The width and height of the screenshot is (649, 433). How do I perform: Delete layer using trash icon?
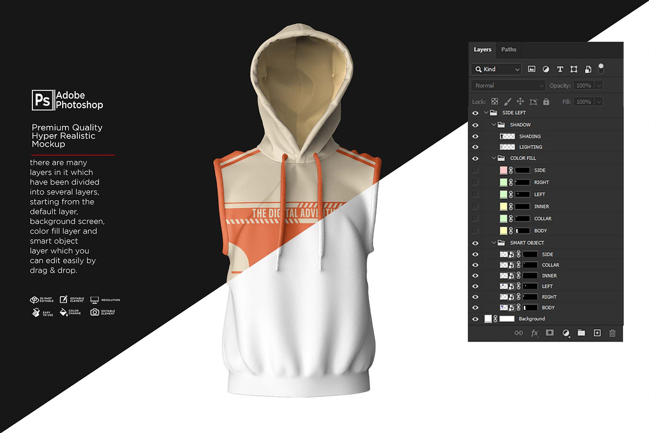coord(612,333)
